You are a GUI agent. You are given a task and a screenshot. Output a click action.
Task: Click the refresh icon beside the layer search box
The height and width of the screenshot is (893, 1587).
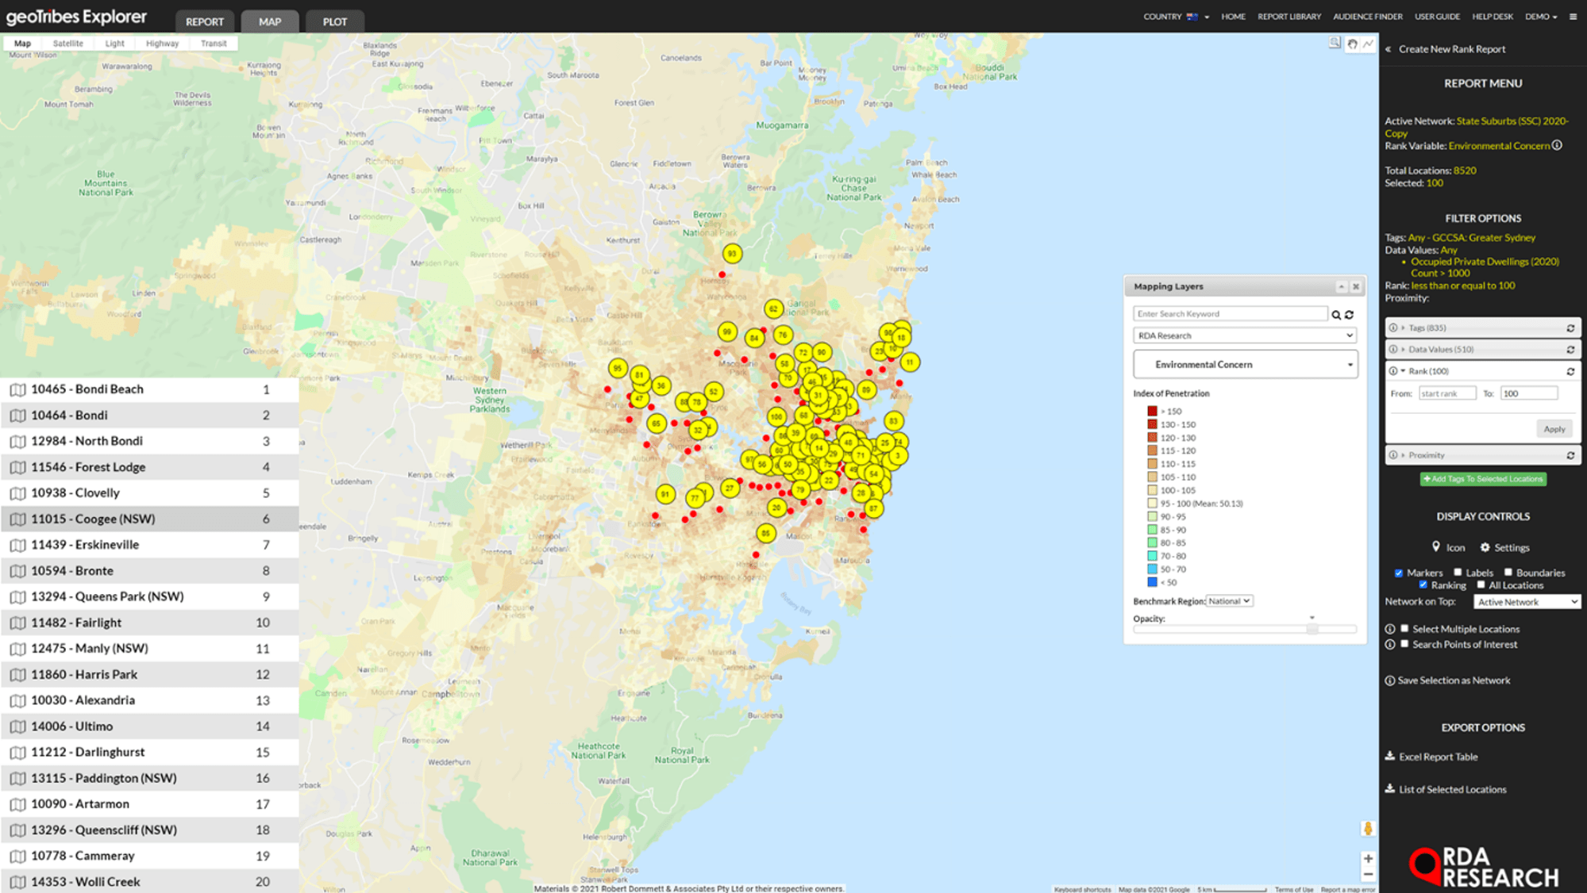[x=1350, y=313]
